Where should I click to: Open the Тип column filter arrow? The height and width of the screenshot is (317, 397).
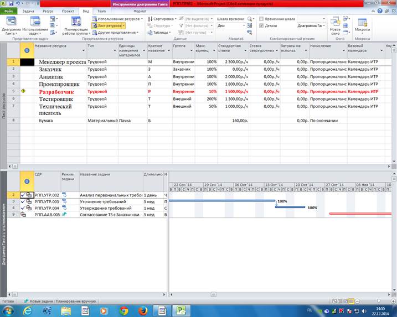(115, 50)
